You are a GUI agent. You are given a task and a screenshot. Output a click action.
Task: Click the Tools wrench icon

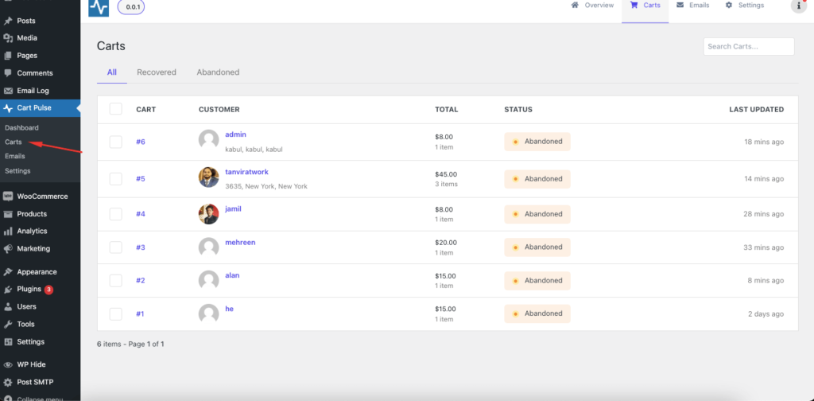(x=8, y=324)
